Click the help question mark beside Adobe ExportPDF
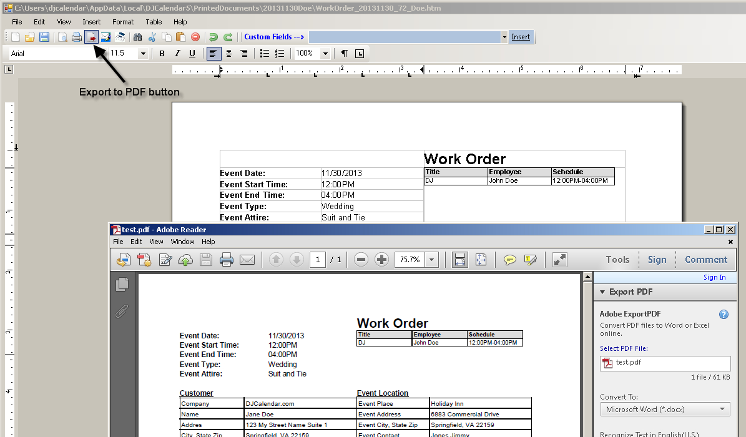Screen dimensions: 746x437 pos(724,314)
